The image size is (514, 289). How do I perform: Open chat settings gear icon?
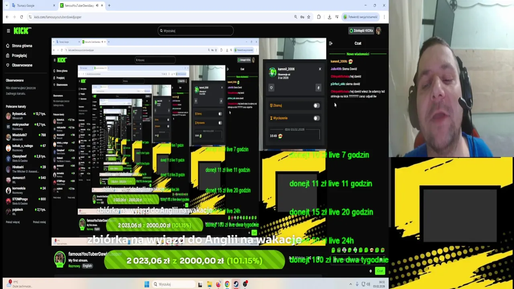click(x=370, y=271)
